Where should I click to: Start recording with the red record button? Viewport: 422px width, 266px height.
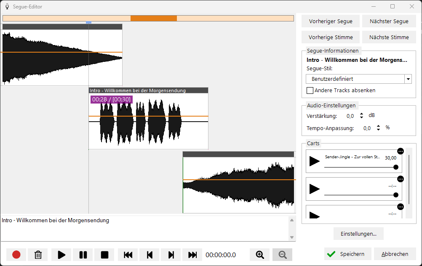[x=16, y=255]
